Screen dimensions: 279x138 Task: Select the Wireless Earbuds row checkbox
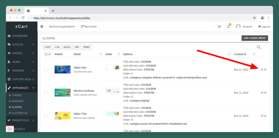click(46, 93)
